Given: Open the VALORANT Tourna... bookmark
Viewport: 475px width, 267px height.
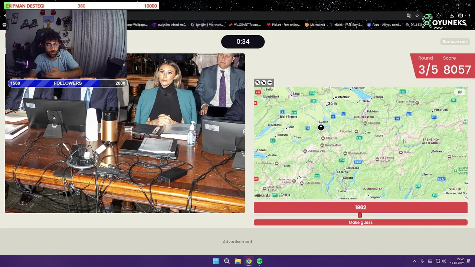Looking at the screenshot, I should (x=245, y=25).
